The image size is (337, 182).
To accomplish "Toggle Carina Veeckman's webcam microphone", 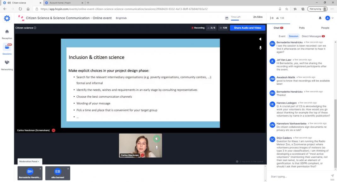I will (x=157, y=147).
